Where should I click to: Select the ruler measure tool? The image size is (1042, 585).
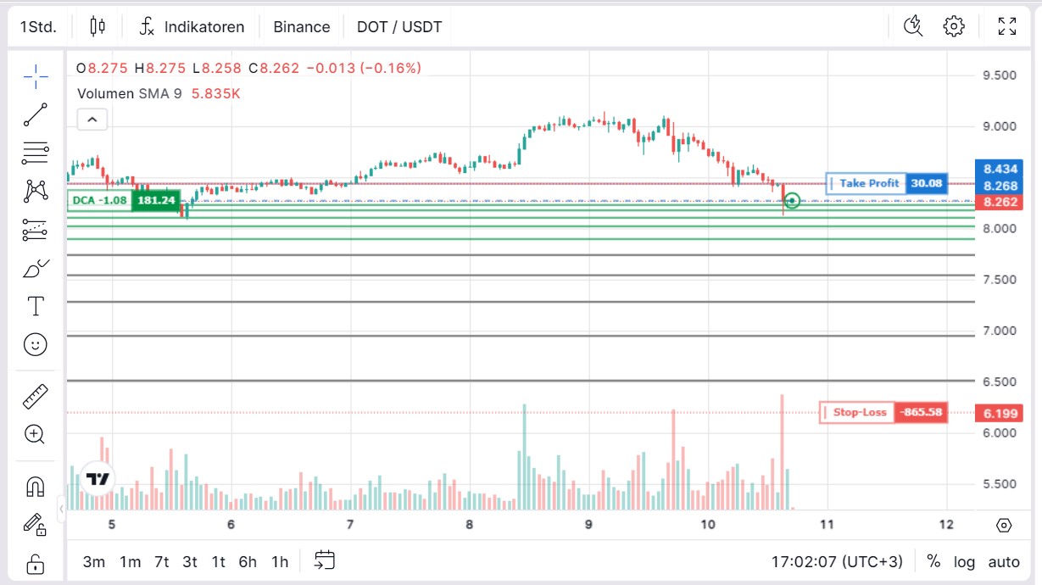tap(36, 396)
